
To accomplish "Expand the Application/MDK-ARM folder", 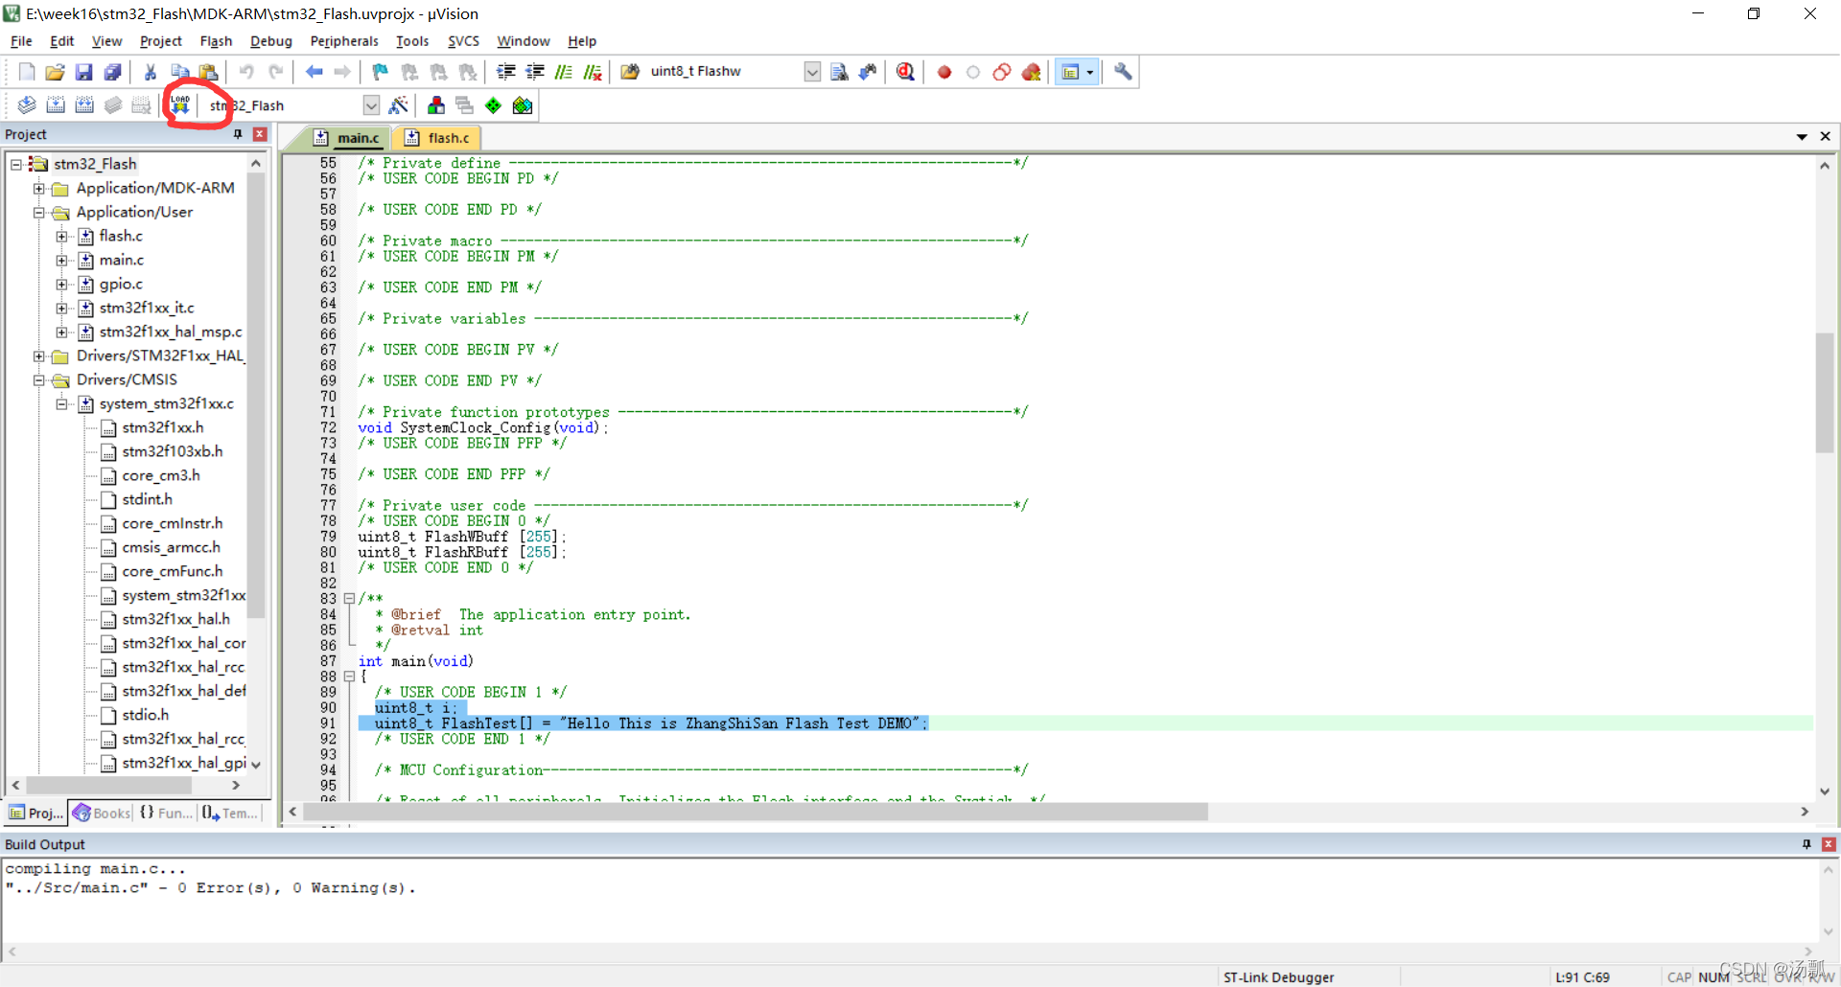I will click(x=39, y=188).
